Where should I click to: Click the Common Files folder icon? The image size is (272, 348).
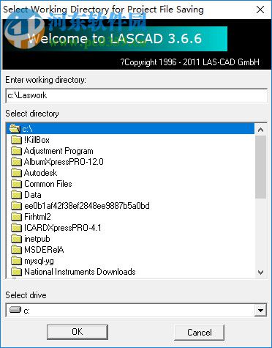tap(16, 184)
